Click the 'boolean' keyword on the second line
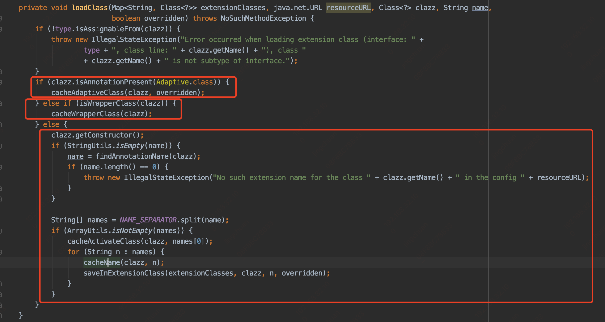This screenshot has height=322, width=605. (126, 18)
